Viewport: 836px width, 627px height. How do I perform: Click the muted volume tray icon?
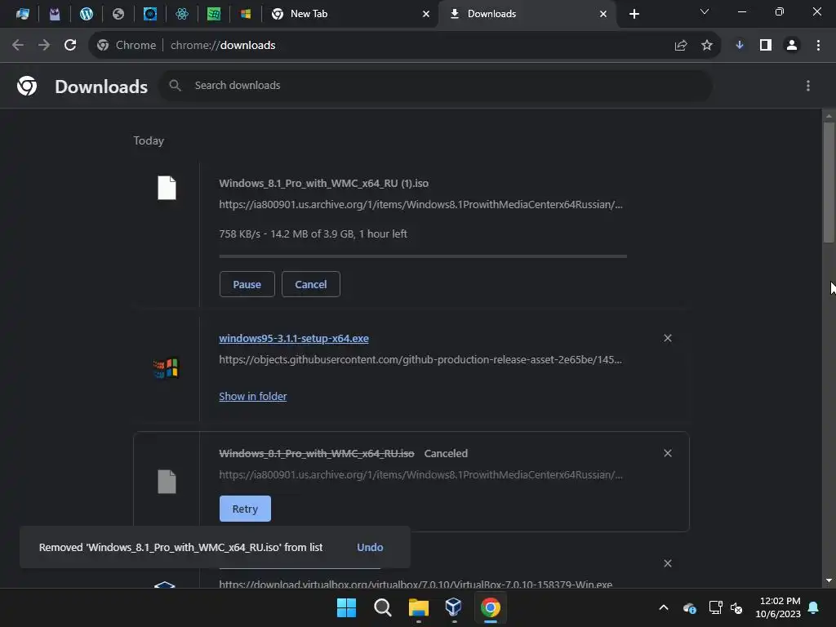point(737,607)
